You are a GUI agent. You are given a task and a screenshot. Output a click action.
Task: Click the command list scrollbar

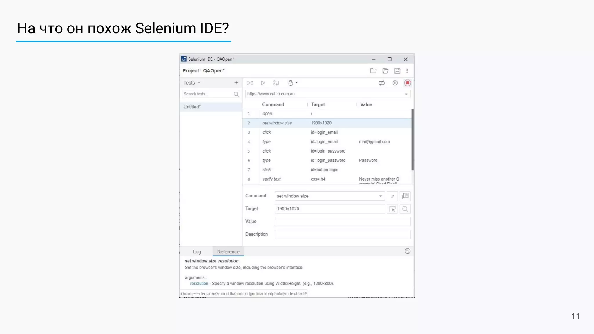(x=412, y=140)
